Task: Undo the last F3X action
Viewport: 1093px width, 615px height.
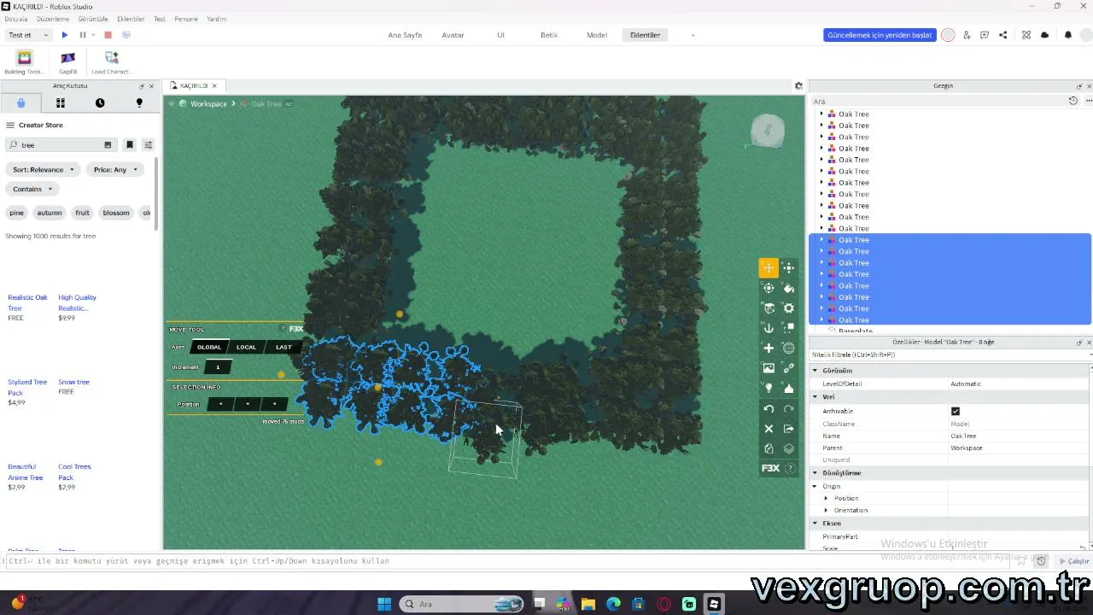Action: tap(769, 409)
